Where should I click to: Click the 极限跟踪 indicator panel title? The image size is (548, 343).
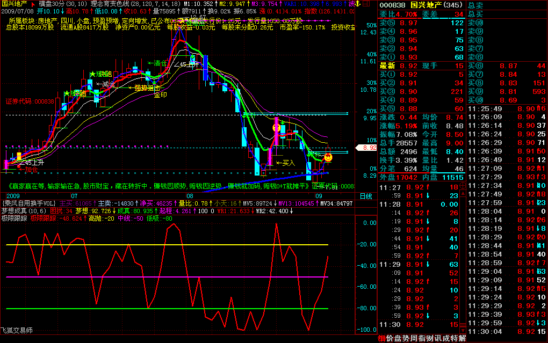tap(13, 218)
